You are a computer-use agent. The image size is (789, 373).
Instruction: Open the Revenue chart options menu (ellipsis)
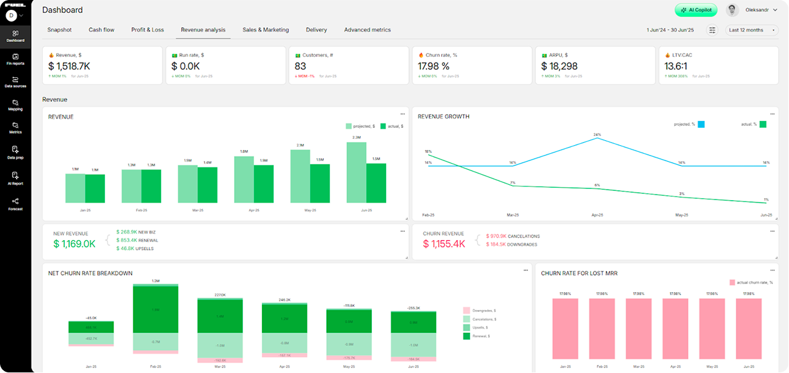click(x=402, y=112)
